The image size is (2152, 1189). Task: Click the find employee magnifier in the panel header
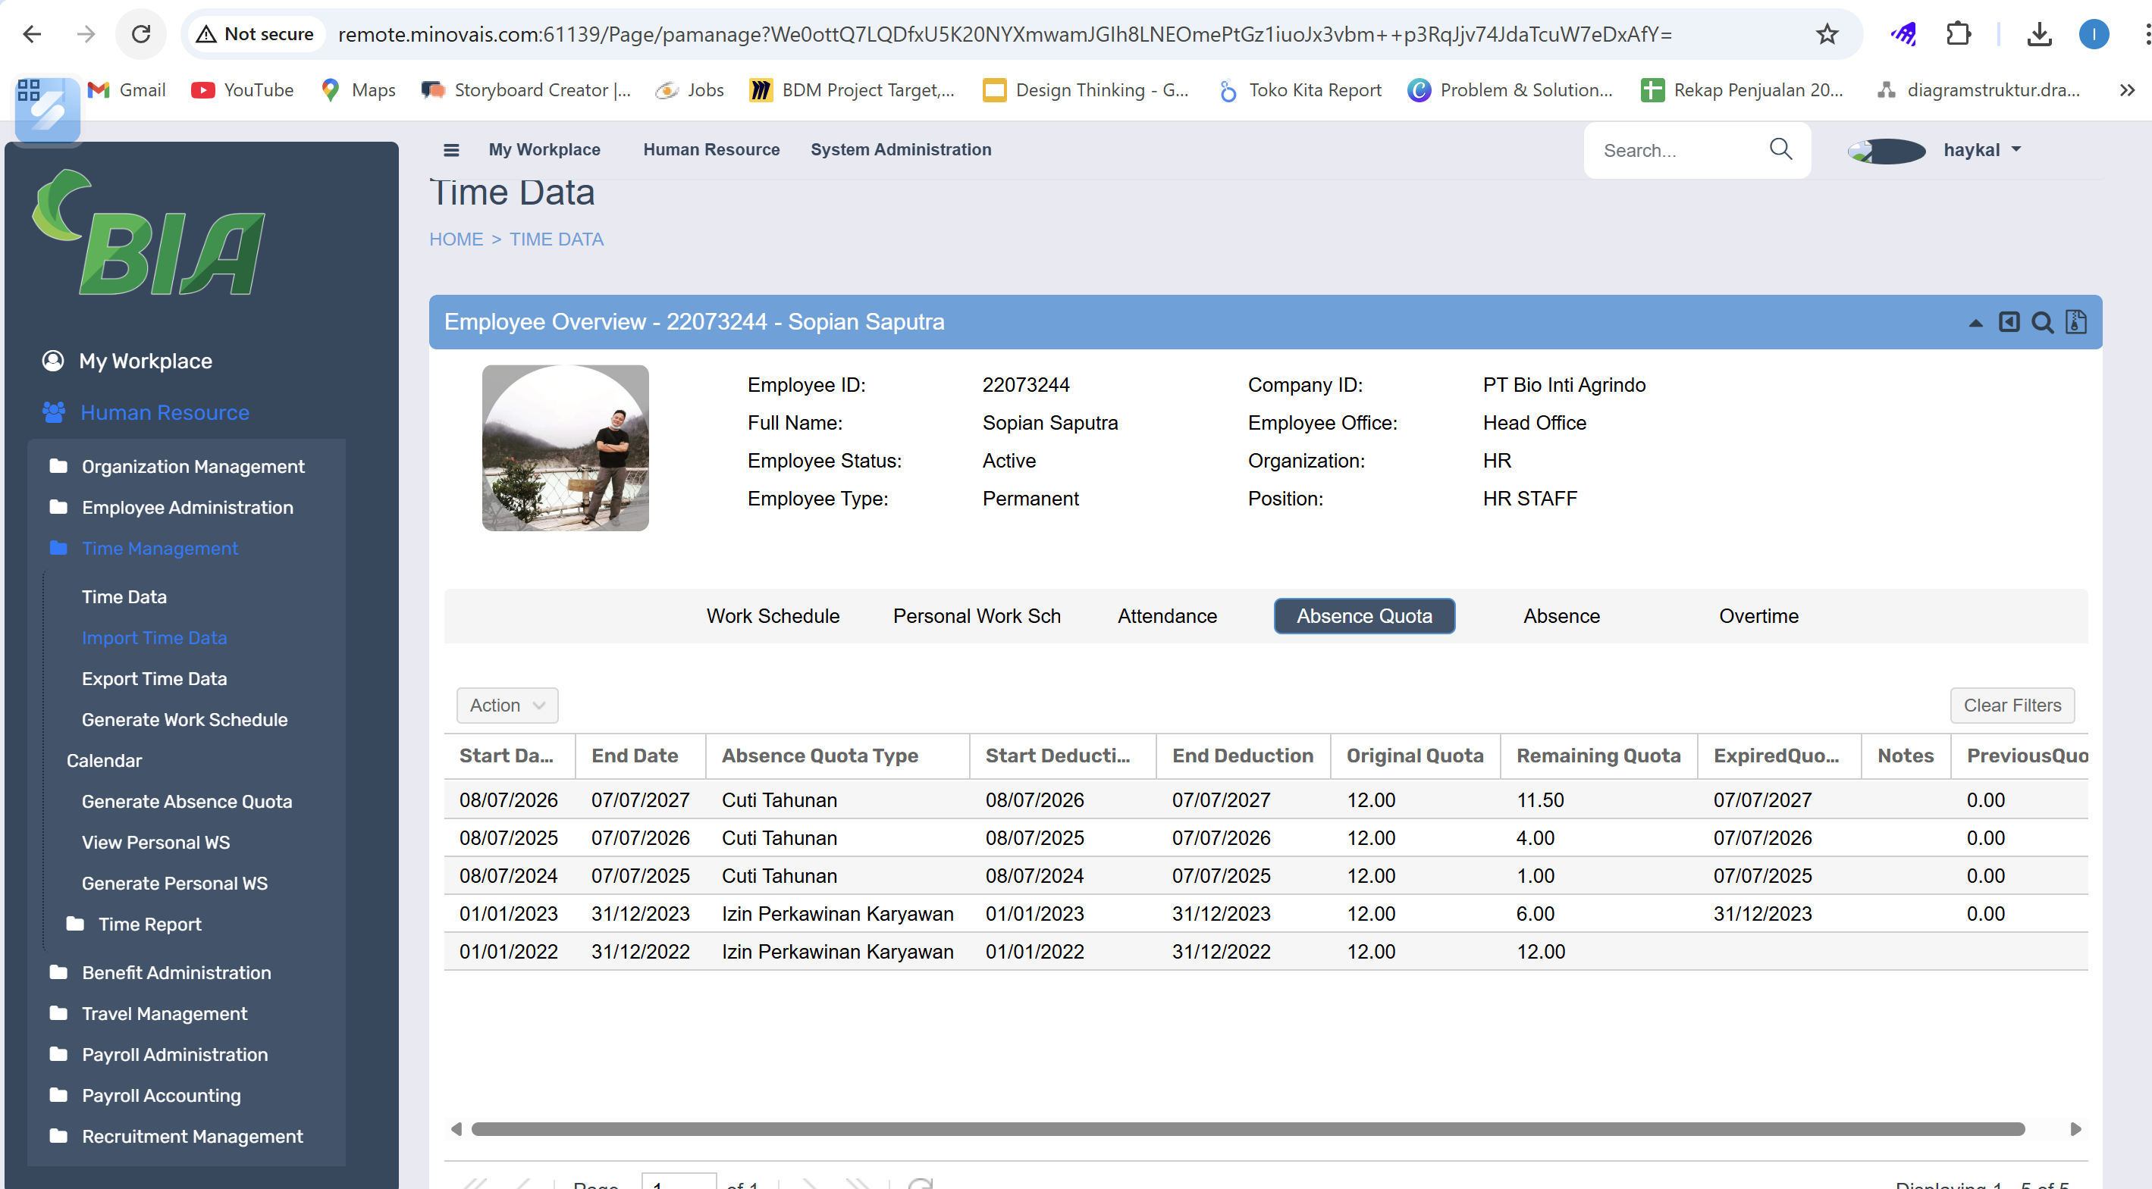coord(2042,322)
